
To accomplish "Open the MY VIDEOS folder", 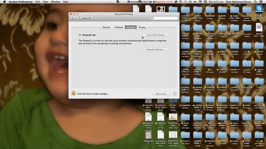I will click(x=210, y=10).
